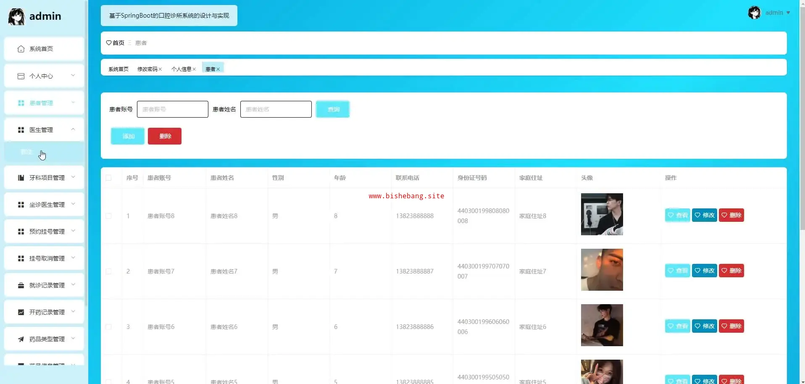Expand the 牙科项目管理 chevron
The image size is (805, 384).
(73, 177)
